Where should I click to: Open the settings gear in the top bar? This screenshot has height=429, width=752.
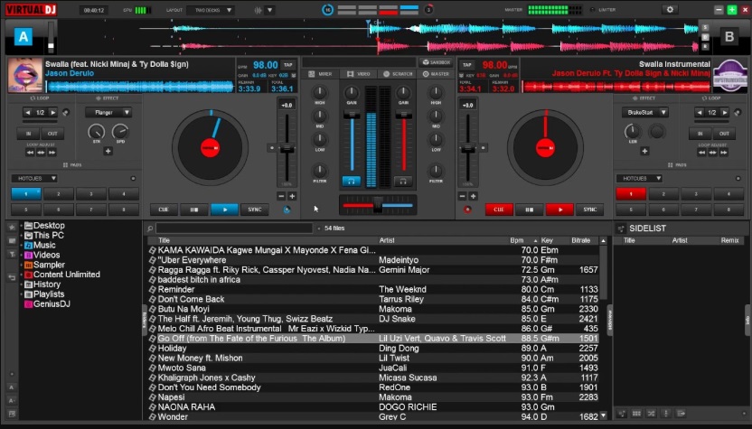[670, 10]
